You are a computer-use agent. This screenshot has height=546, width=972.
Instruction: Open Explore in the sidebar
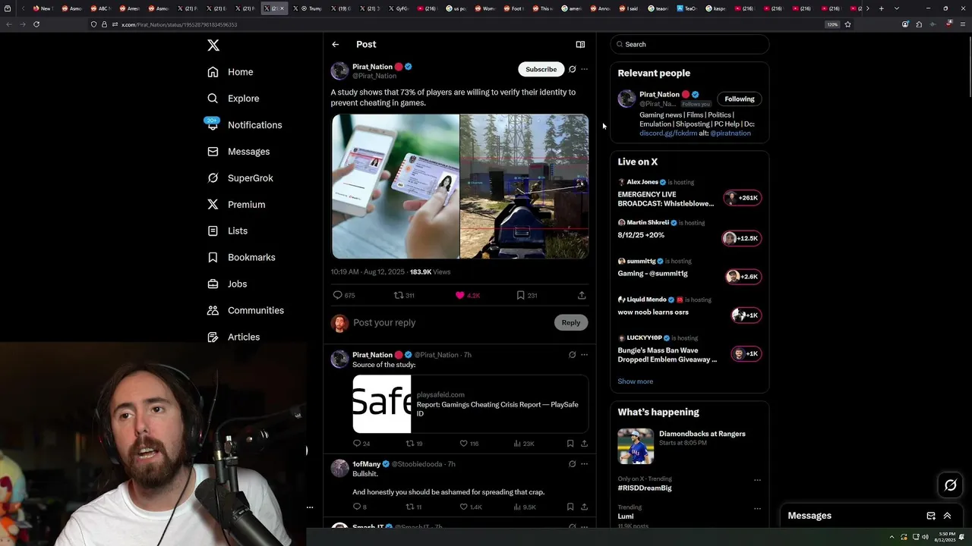click(233, 99)
